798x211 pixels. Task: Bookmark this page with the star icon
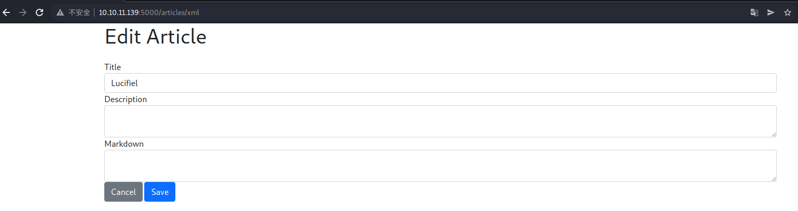(x=788, y=12)
